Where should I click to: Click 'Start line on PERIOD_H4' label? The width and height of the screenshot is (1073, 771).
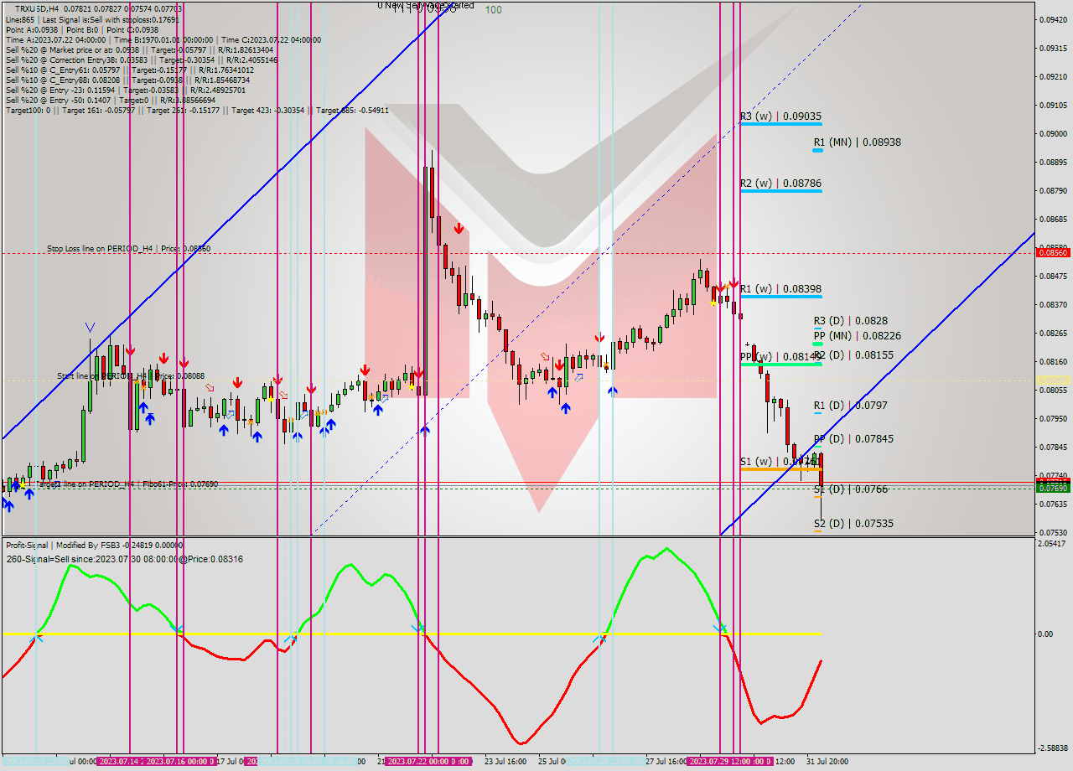click(x=130, y=376)
